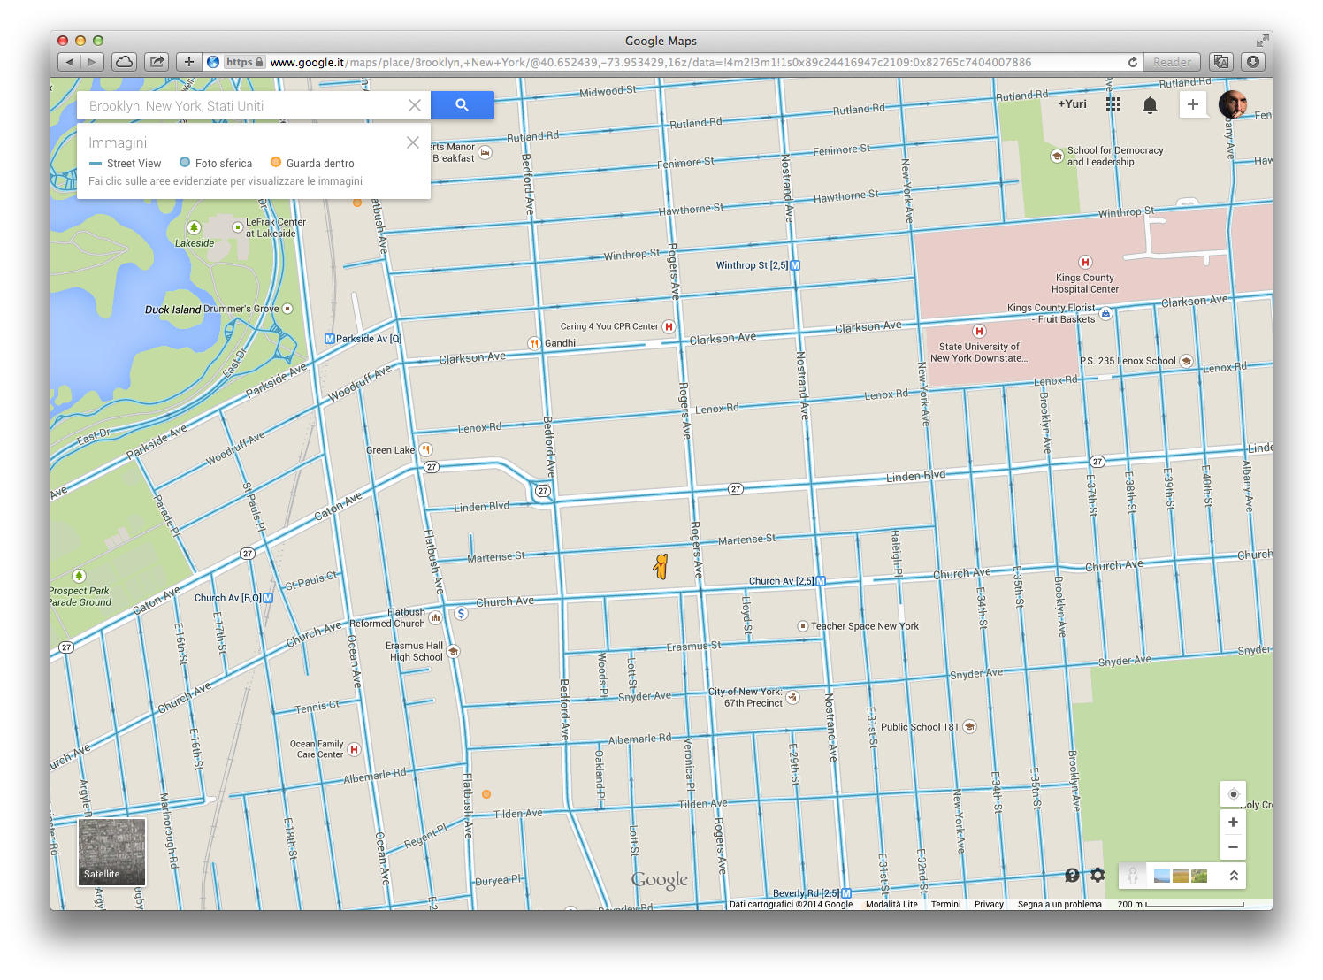Open the +Yuri Google+ link
Screen dimensions: 1323x980
tap(1072, 103)
